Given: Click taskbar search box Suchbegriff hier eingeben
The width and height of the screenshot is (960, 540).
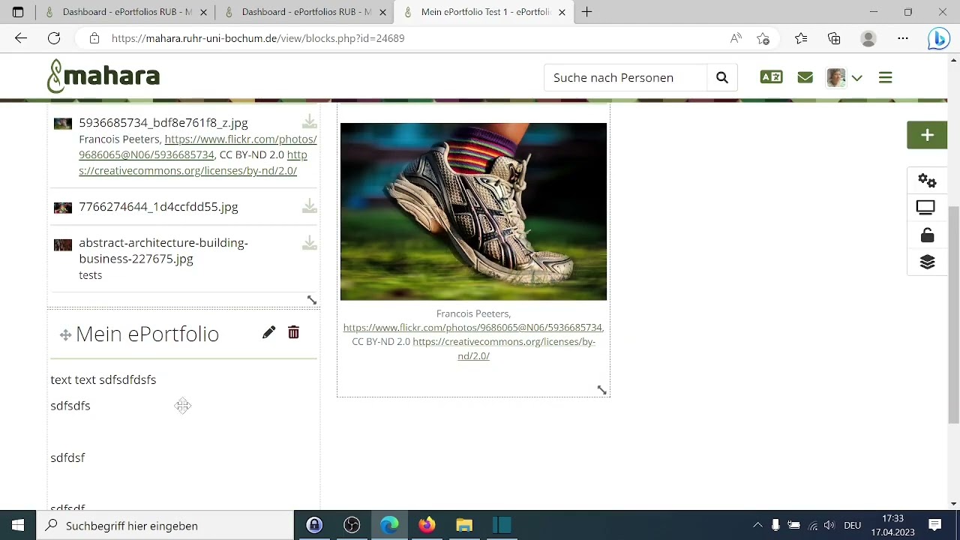Looking at the screenshot, I should 165,526.
